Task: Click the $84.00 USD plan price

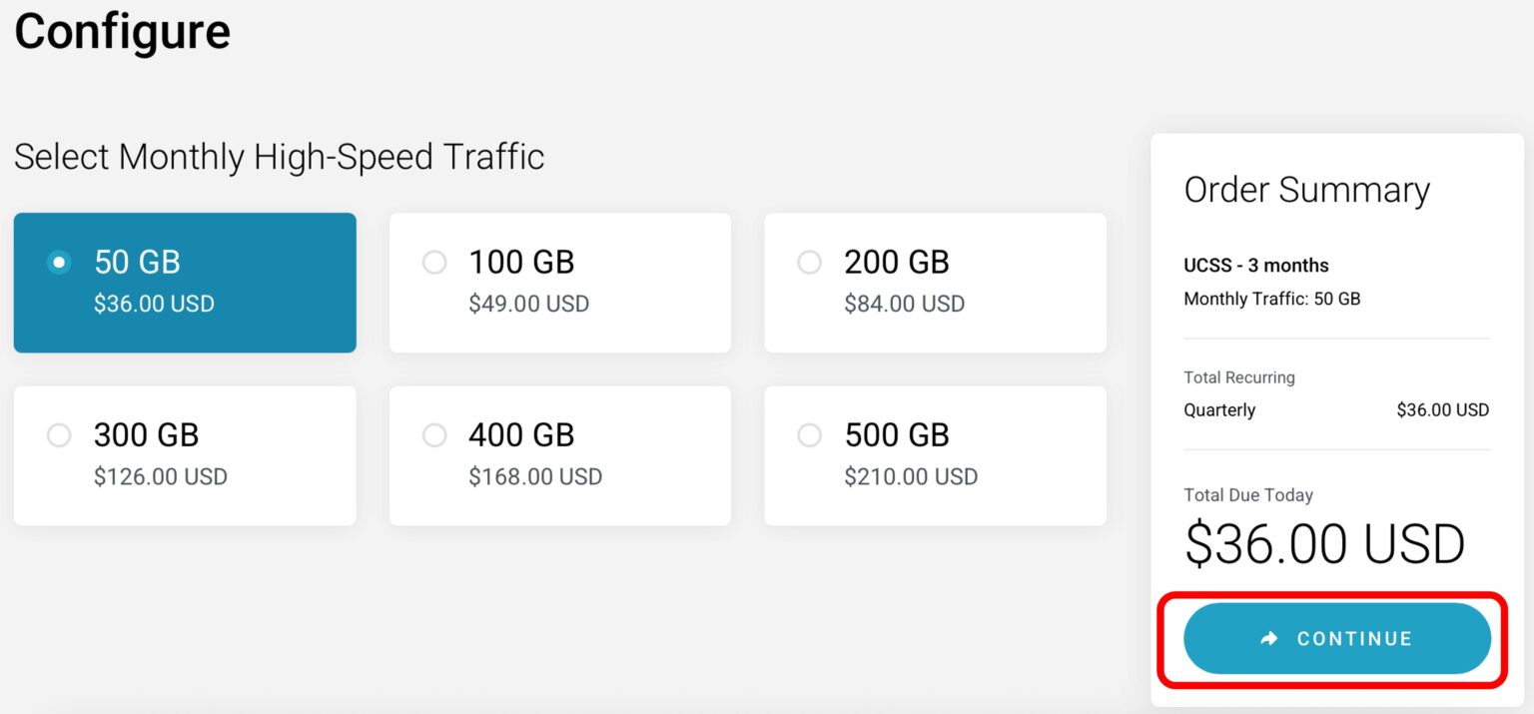Action: click(x=904, y=304)
